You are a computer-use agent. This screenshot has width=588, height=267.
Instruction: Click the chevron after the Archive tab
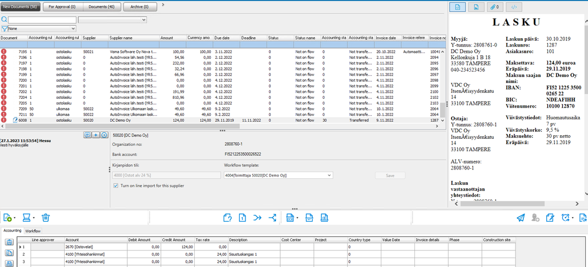[163, 5]
